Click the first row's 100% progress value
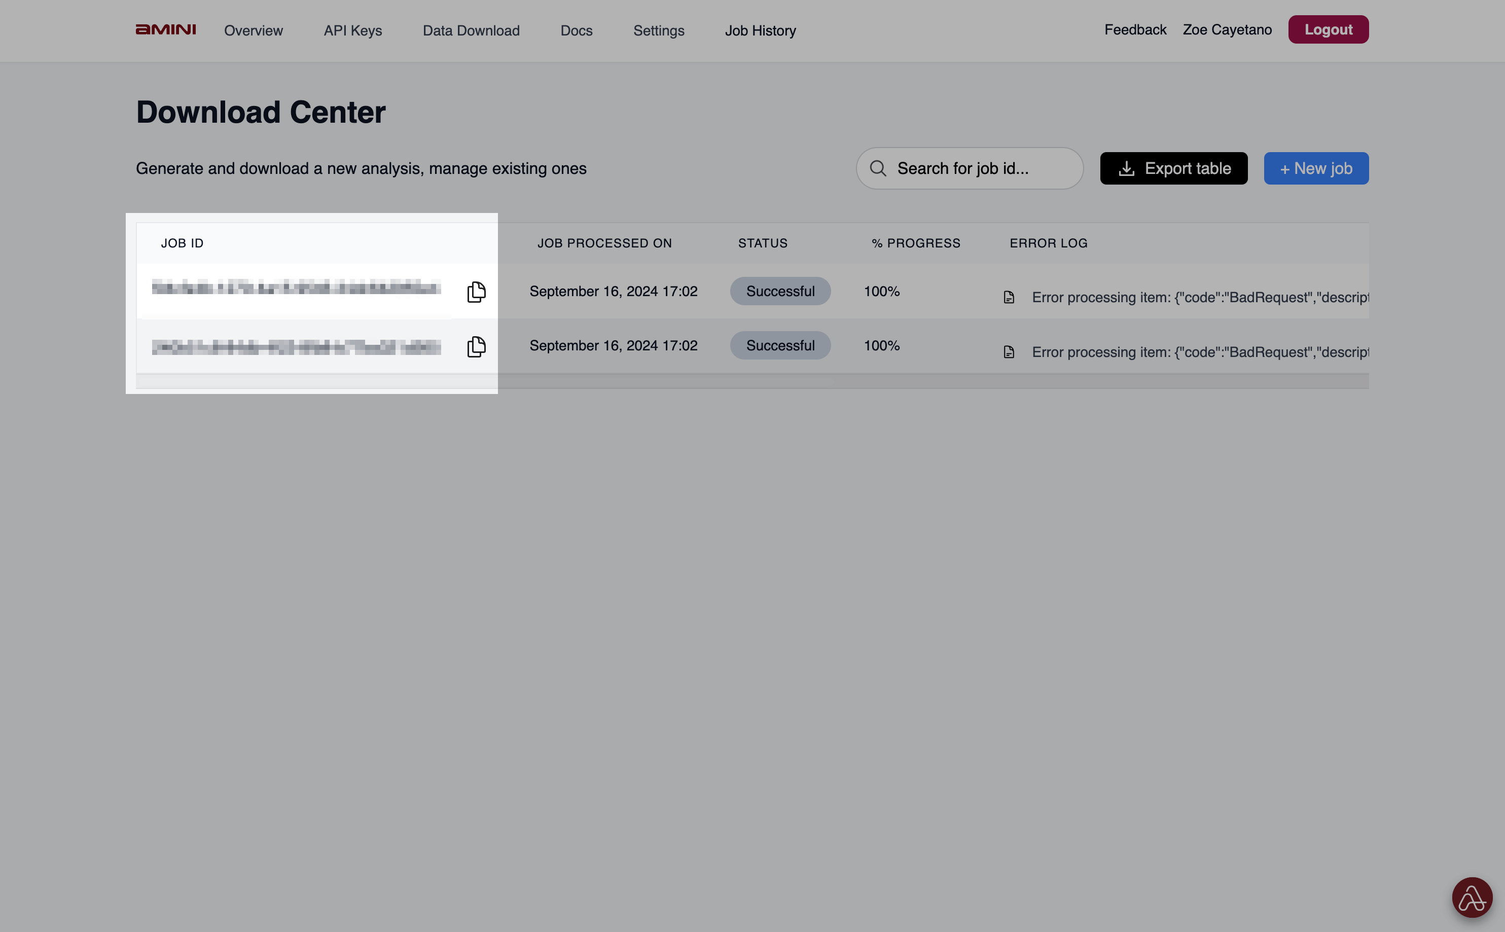This screenshot has width=1505, height=932. [881, 291]
